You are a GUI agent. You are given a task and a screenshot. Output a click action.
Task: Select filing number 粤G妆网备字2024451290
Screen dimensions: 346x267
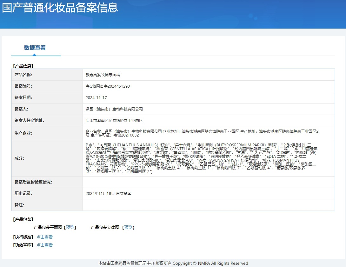(108, 86)
